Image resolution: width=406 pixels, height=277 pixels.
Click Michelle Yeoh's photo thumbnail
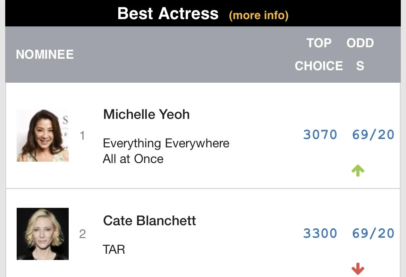(x=43, y=136)
